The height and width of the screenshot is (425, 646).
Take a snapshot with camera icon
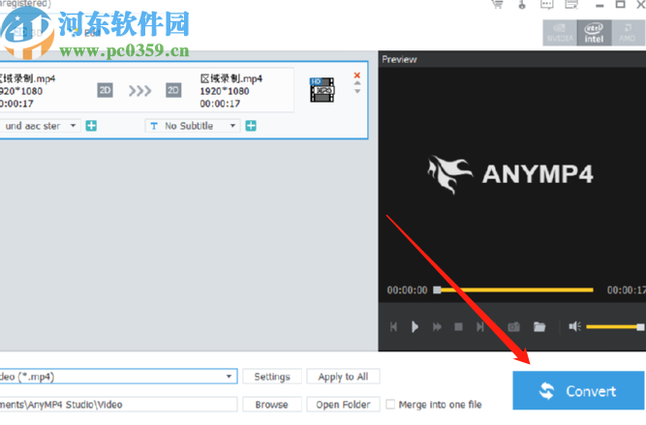coord(513,327)
